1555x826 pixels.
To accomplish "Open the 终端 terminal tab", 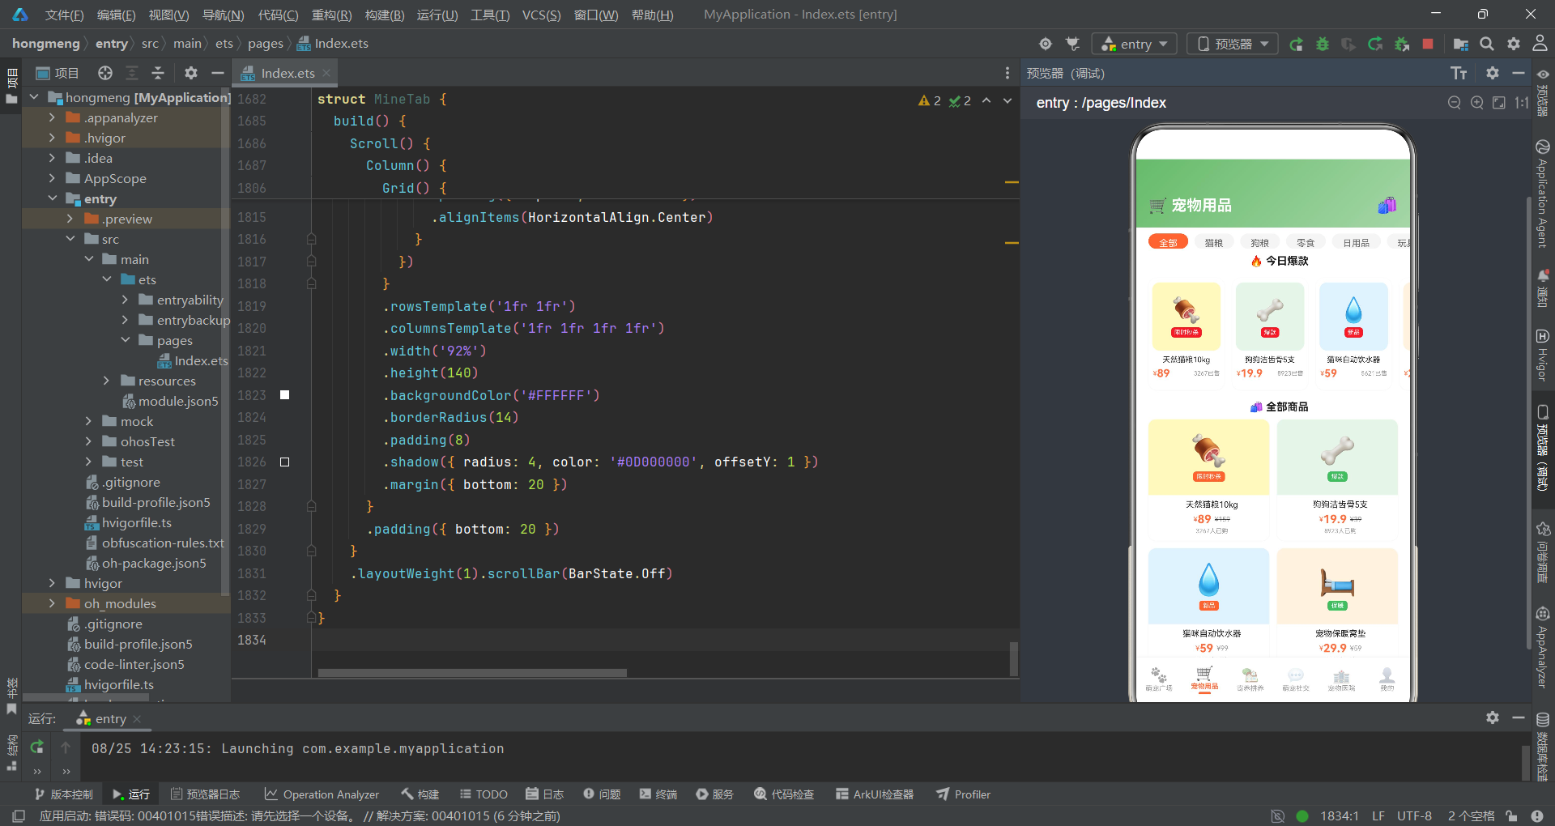I will [x=658, y=794].
